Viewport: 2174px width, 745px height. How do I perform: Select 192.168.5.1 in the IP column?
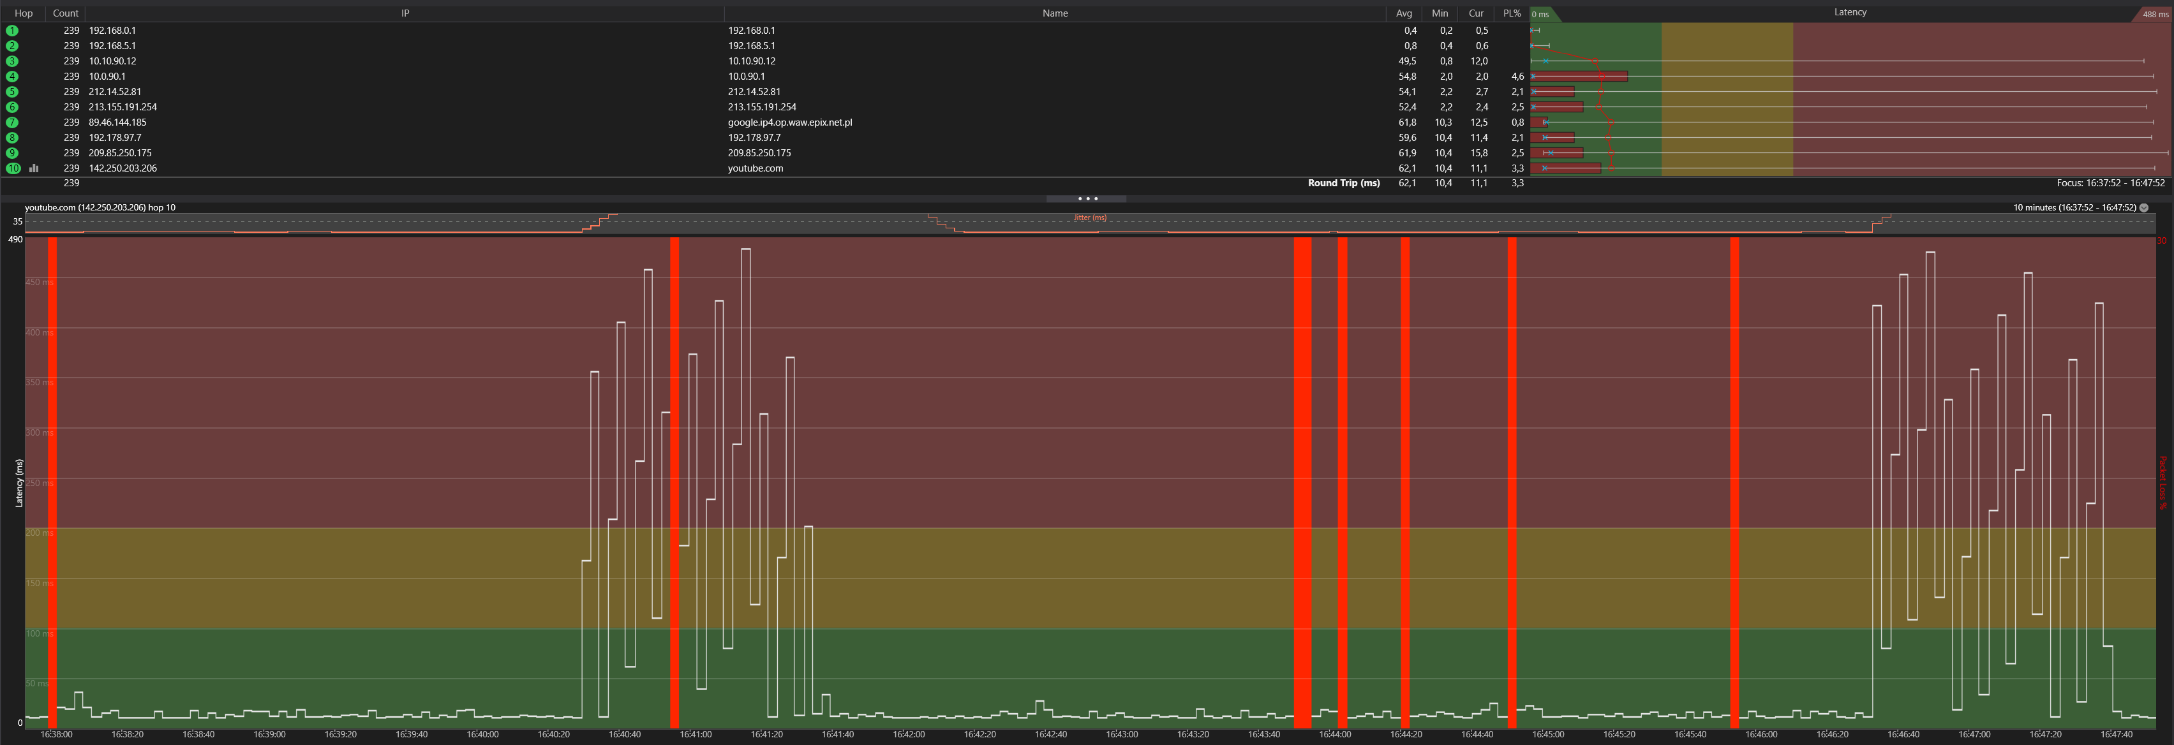click(x=112, y=45)
